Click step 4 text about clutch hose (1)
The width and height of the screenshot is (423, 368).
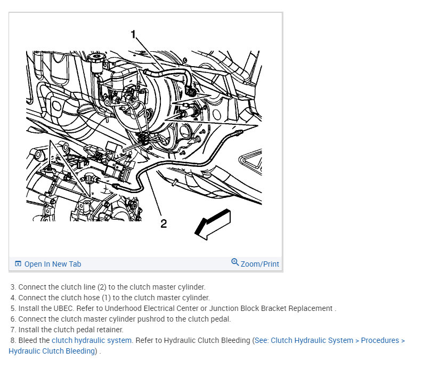pos(114,298)
